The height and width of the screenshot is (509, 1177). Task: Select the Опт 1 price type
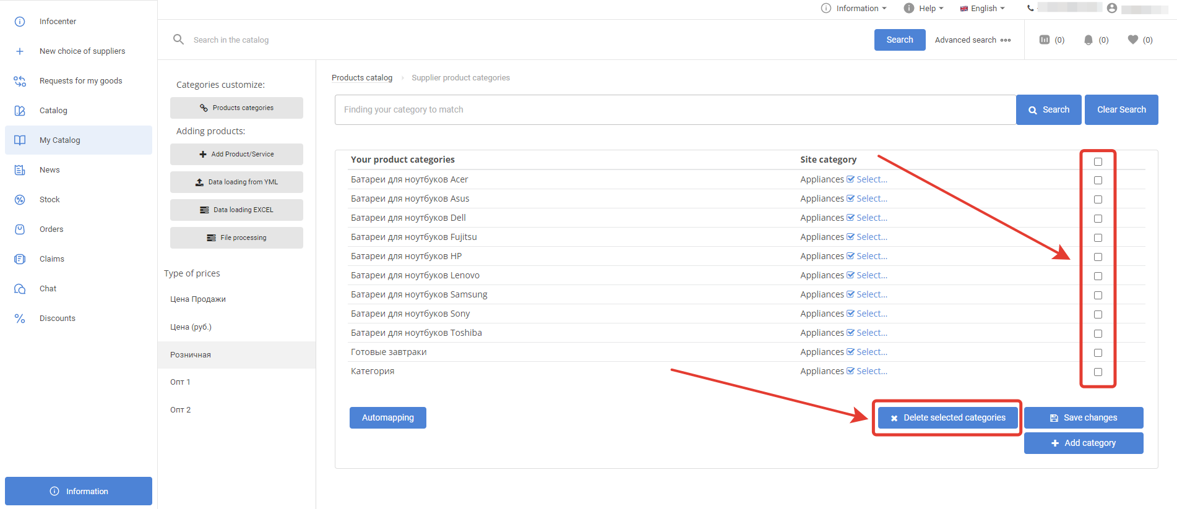pos(181,382)
